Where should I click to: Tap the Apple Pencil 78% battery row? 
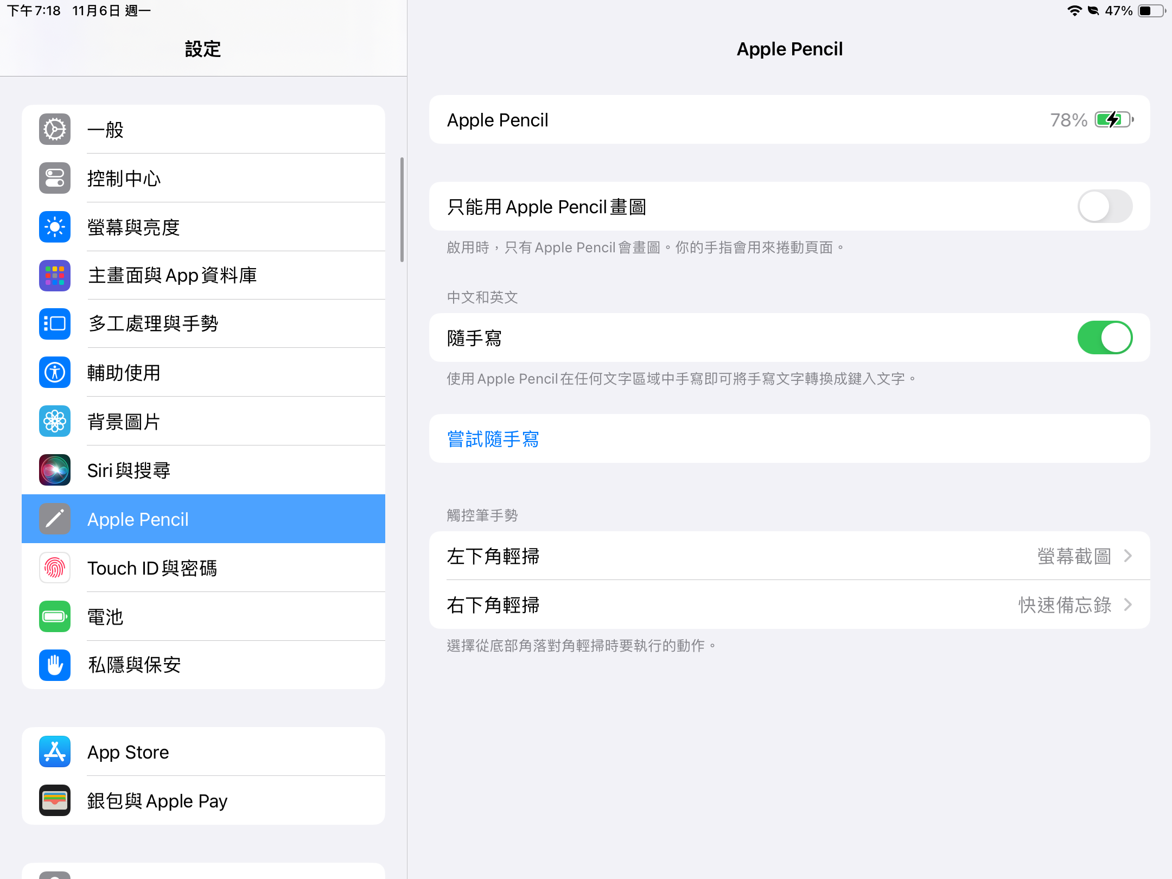(x=789, y=120)
